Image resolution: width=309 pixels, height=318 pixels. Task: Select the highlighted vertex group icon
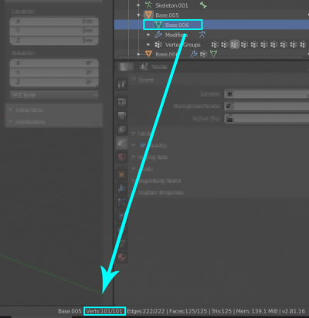click(x=234, y=45)
